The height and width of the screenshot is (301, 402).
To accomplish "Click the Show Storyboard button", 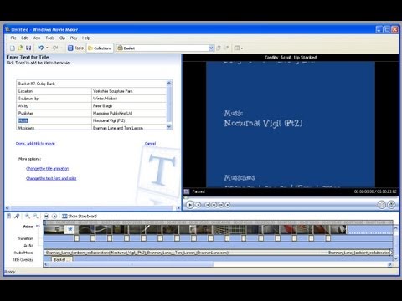I will tap(80, 216).
